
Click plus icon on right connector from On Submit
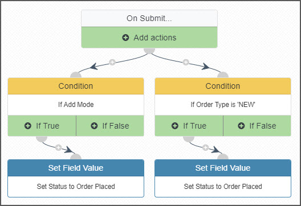point(186,62)
